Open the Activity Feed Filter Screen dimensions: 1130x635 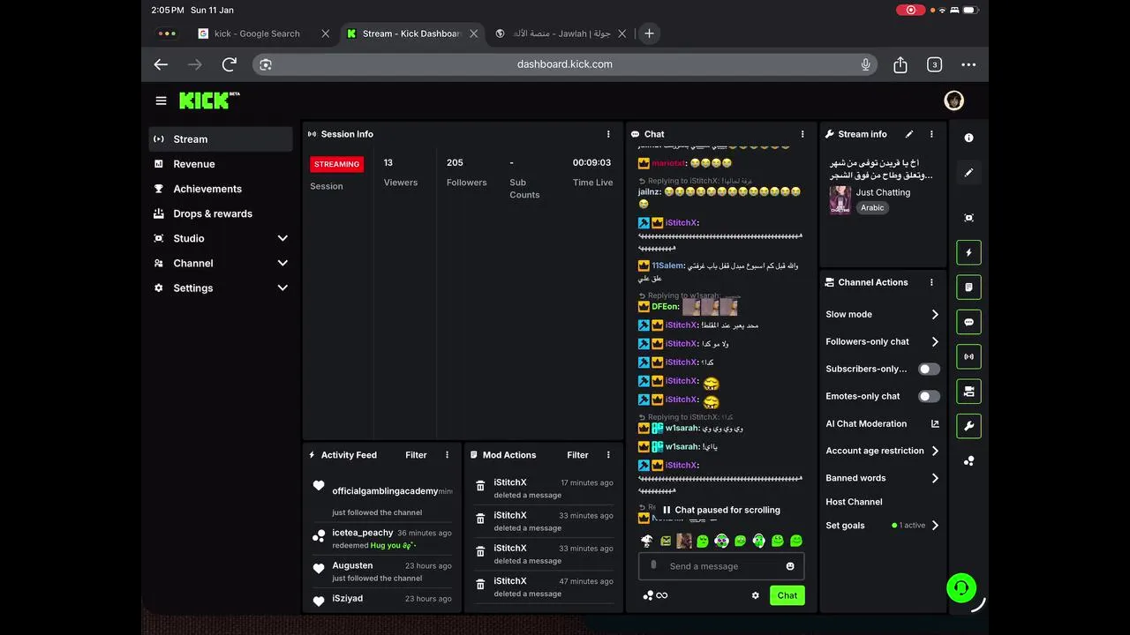coord(416,455)
